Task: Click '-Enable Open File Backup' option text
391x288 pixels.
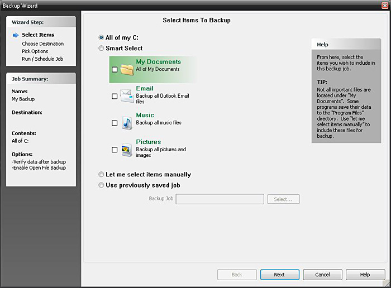Action: [x=39, y=168]
